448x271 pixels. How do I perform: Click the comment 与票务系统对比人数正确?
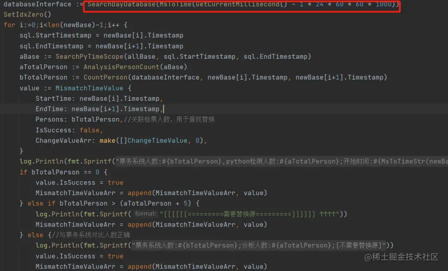(x=91, y=235)
